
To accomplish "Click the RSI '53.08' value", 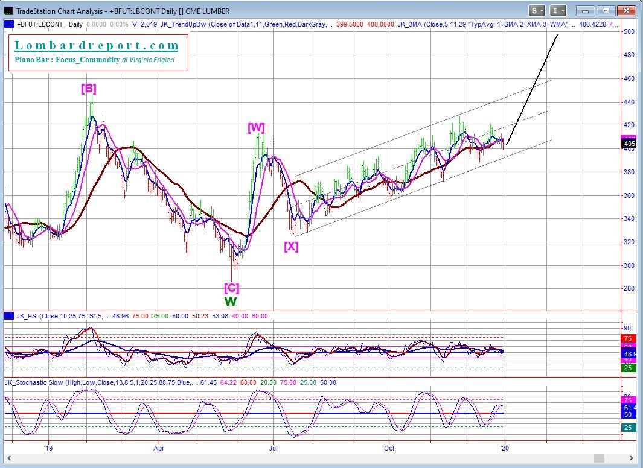I will click(x=220, y=316).
